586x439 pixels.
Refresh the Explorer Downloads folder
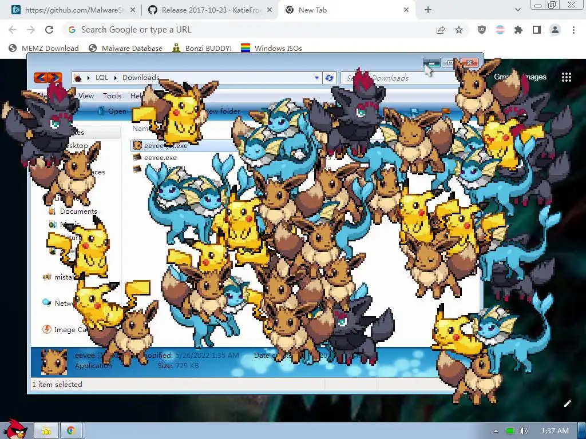pos(329,78)
